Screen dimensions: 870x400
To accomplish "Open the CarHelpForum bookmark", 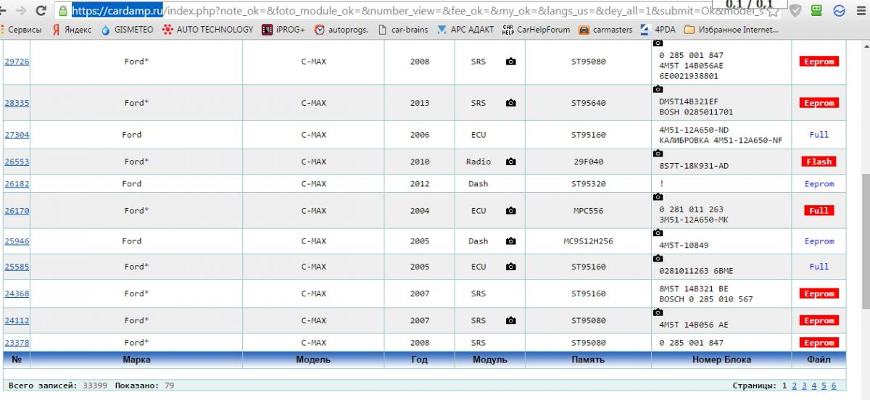I will (x=536, y=30).
